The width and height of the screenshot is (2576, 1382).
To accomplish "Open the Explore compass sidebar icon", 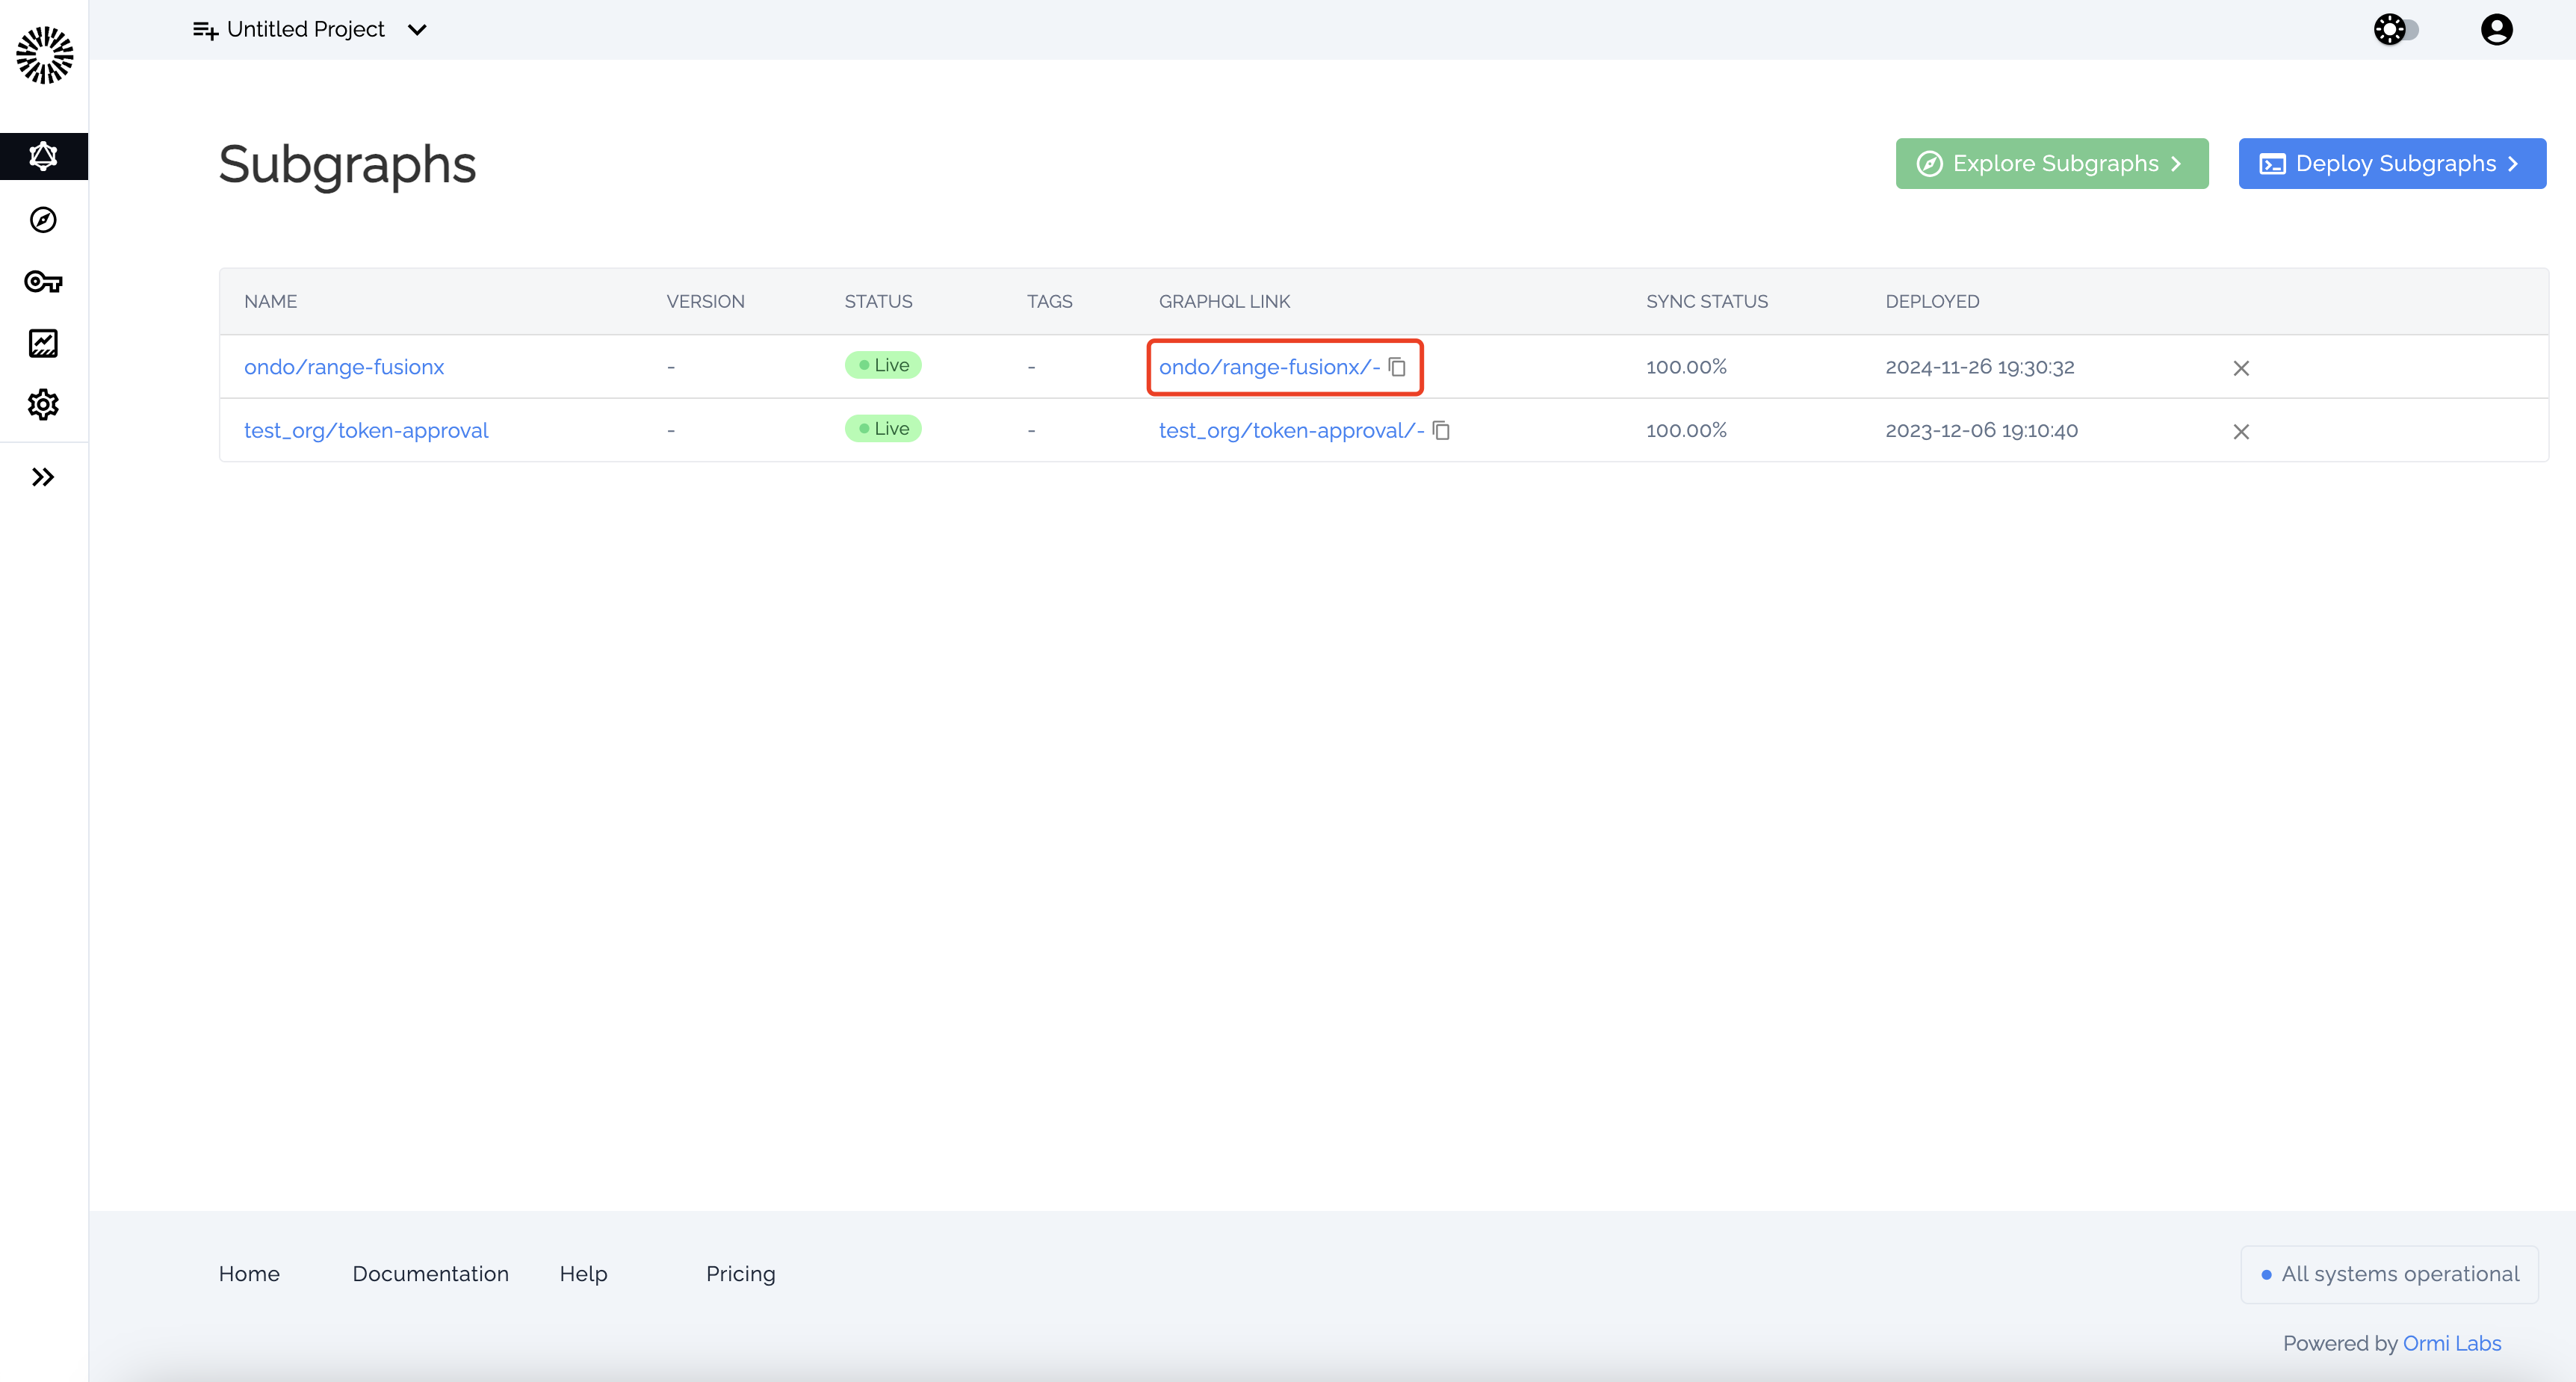I will click(43, 220).
